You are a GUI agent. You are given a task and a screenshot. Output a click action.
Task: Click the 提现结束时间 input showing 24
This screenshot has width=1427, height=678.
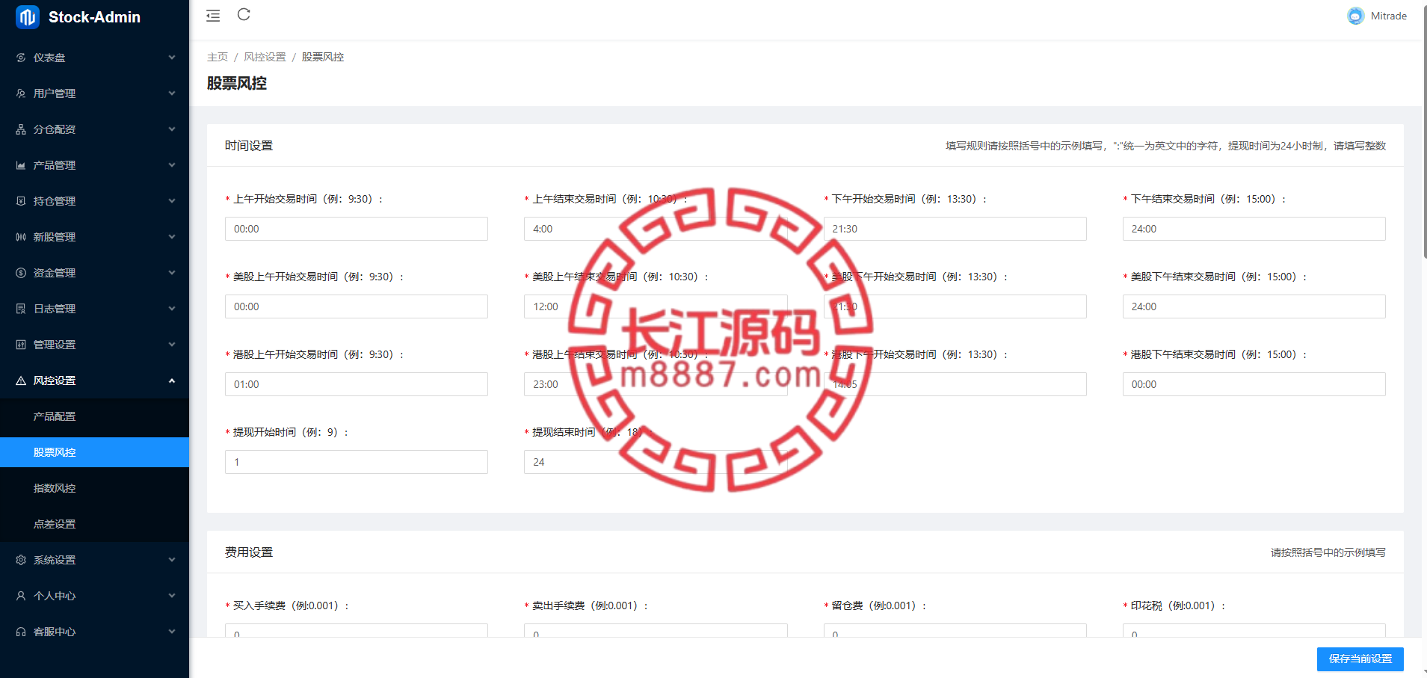tap(656, 462)
